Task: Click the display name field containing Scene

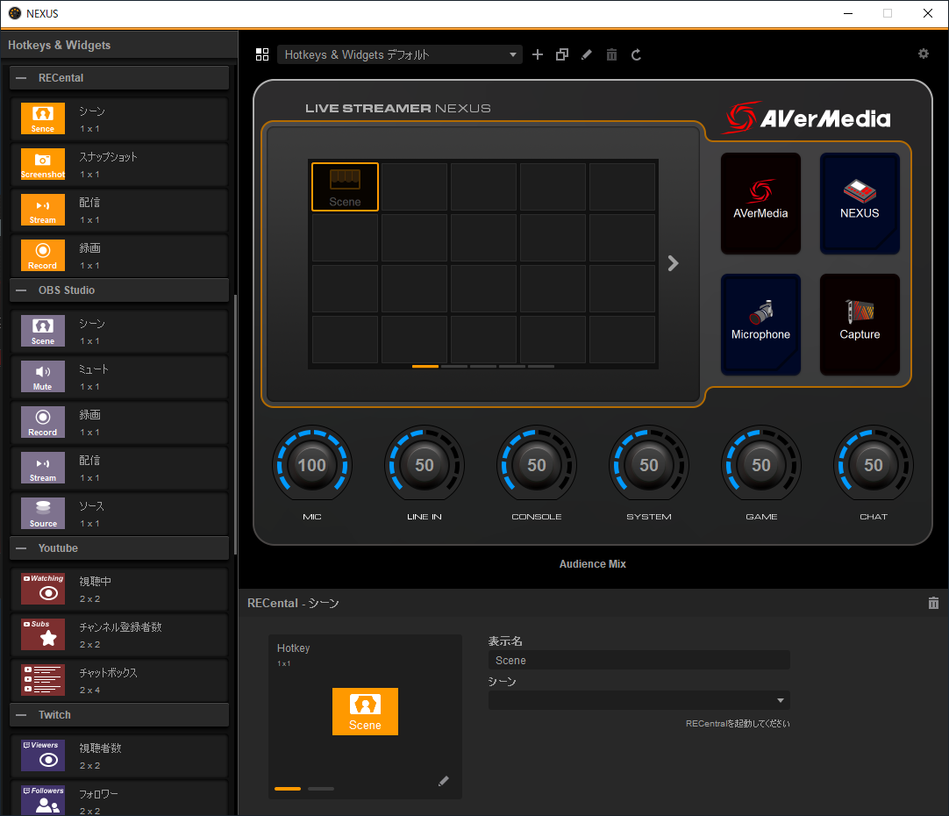Action: 639,661
